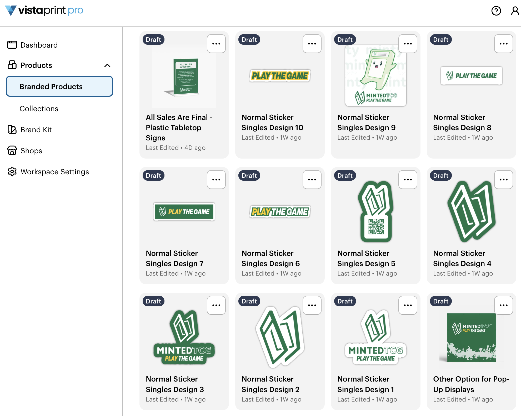Click the Brand Kit sidebar icon
This screenshot has height=416, width=521.
pos(12,129)
